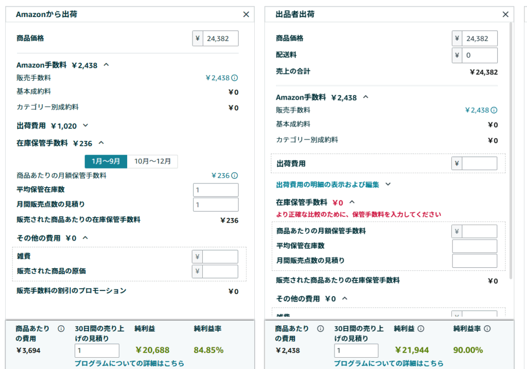The height and width of the screenshot is (369, 527).
Task: Expand 出荷費用の明細の表示および編集
Action: coord(388,184)
